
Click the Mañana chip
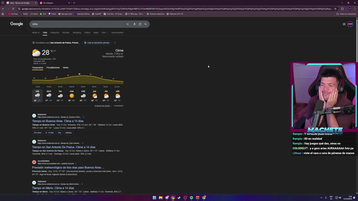(x=69, y=133)
